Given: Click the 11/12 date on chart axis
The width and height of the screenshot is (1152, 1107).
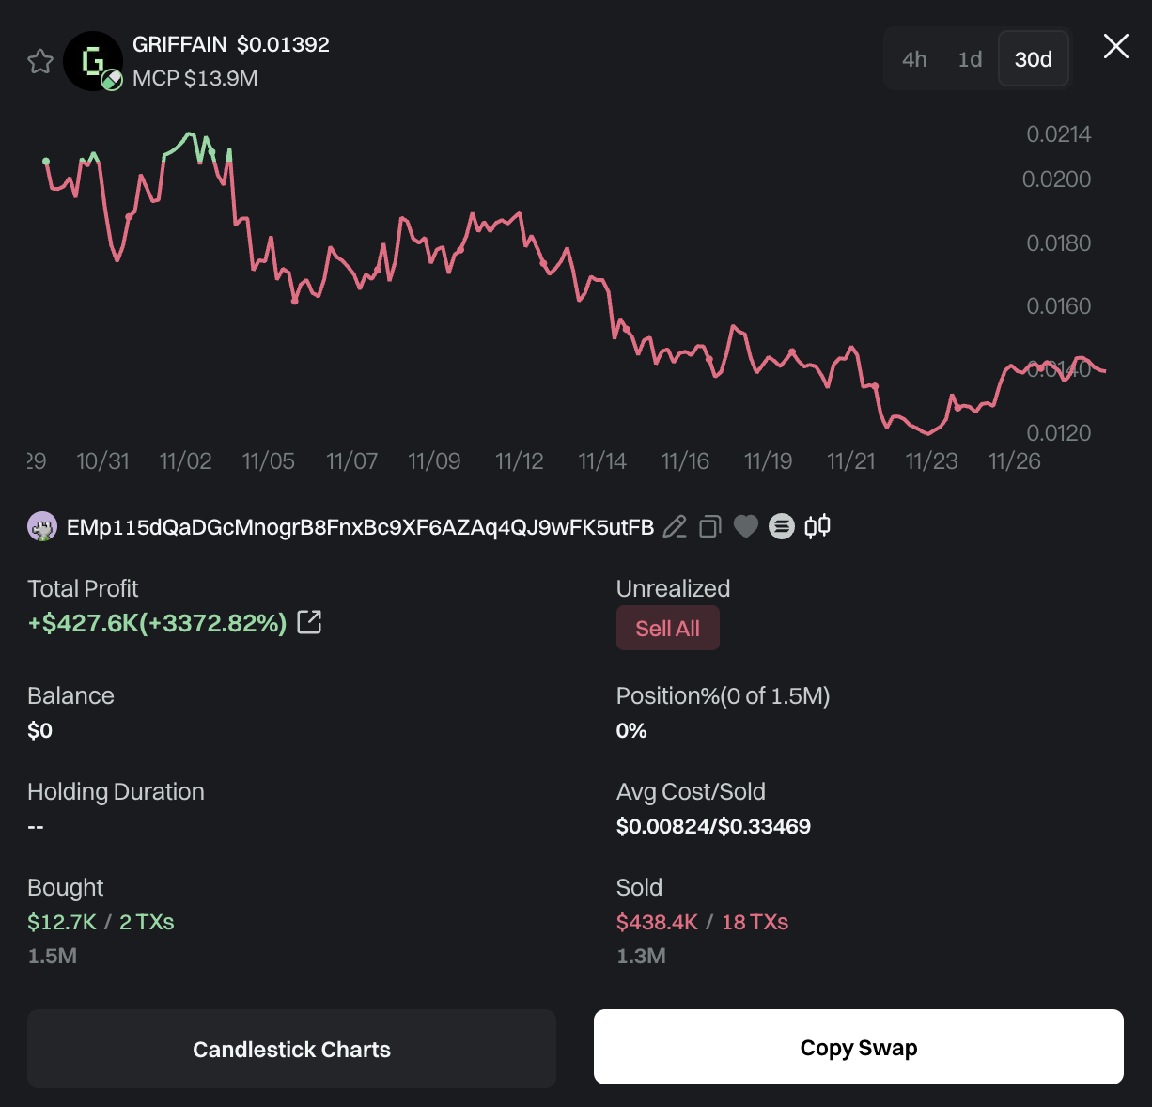Looking at the screenshot, I should pyautogui.click(x=520, y=461).
